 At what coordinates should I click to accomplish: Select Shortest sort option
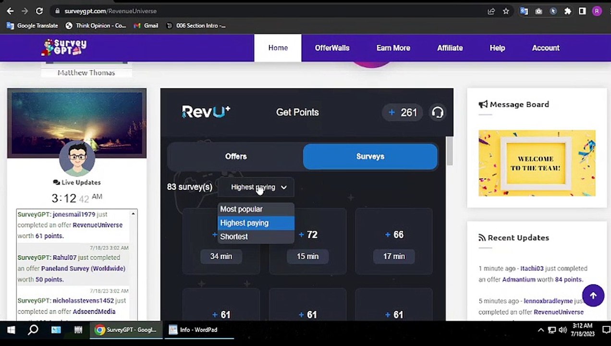coord(256,236)
